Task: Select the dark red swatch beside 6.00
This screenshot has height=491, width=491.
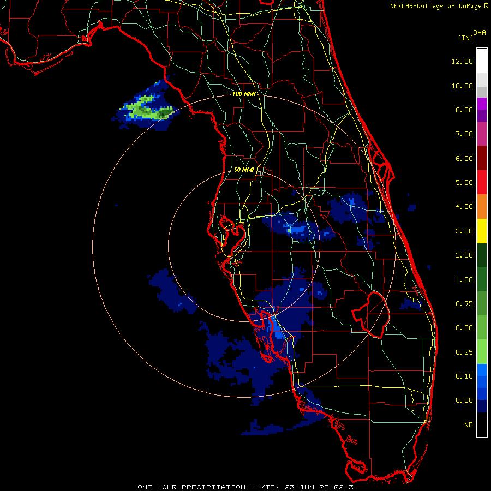Action: pos(482,158)
